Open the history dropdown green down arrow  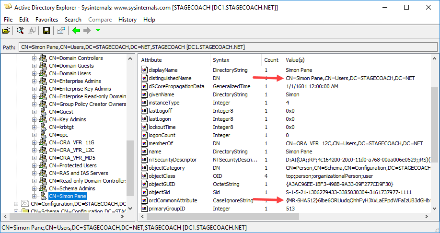pyautogui.click(x=98, y=31)
